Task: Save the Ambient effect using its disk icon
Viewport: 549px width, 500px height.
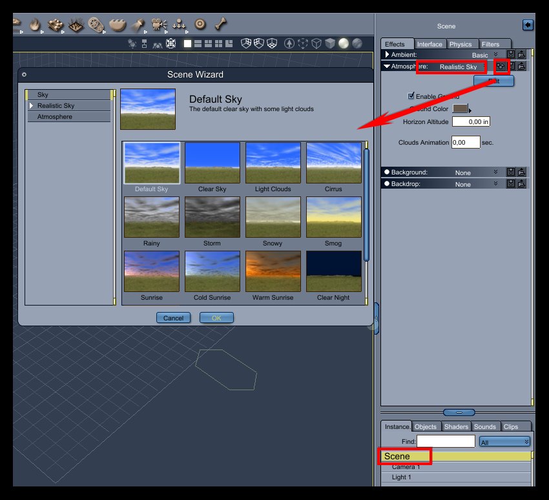Action: point(511,54)
